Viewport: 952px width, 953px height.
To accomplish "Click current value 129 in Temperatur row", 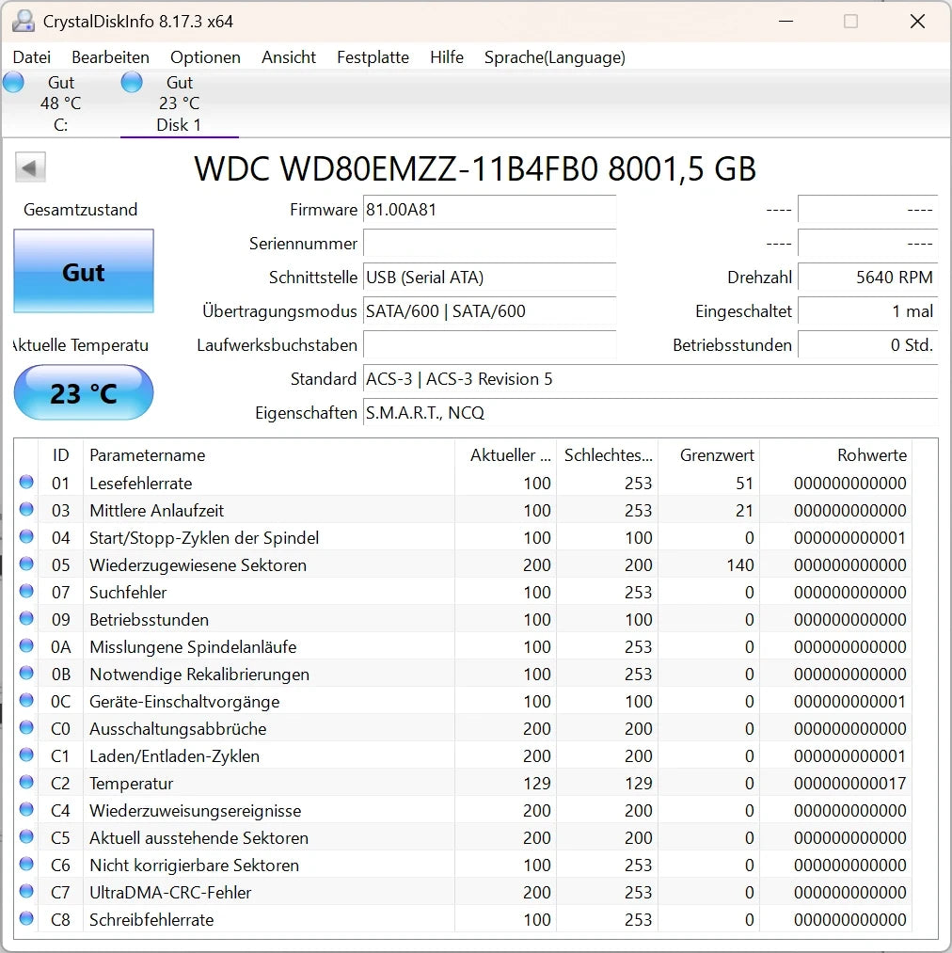I will pos(537,784).
